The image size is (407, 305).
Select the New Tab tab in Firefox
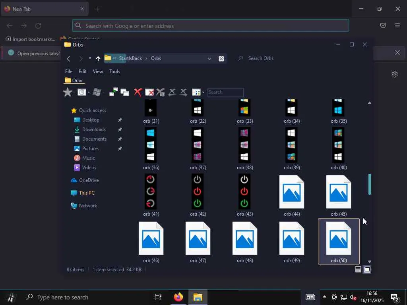pyautogui.click(x=44, y=9)
